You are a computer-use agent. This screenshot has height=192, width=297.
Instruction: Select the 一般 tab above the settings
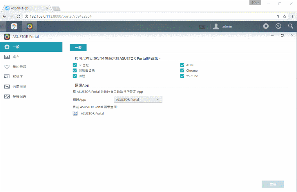click(78, 48)
